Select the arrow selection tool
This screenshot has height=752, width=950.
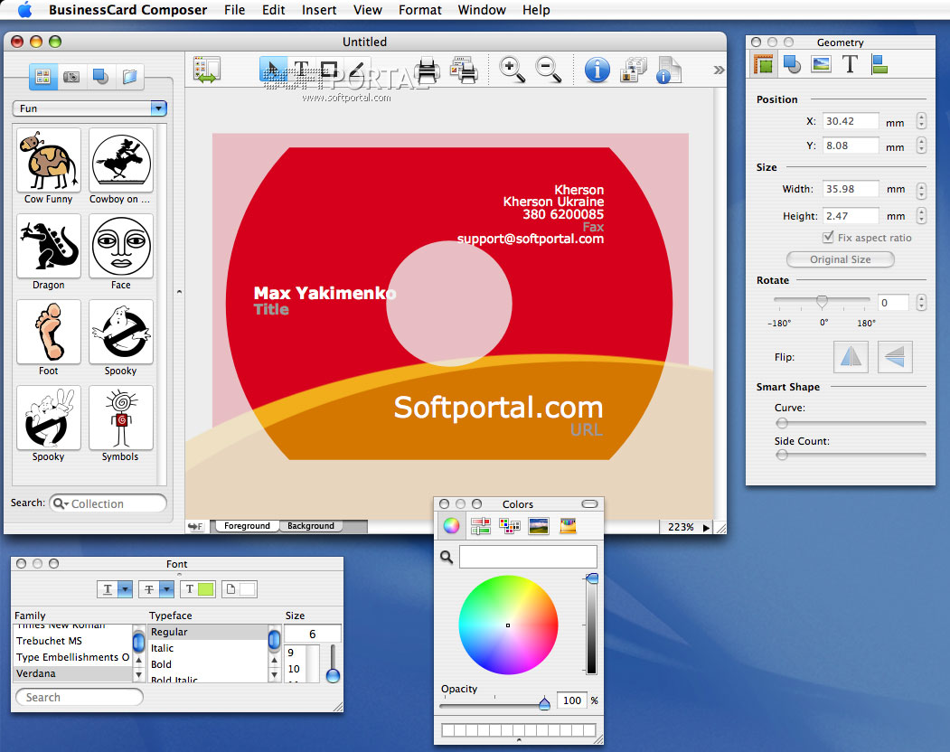click(273, 70)
